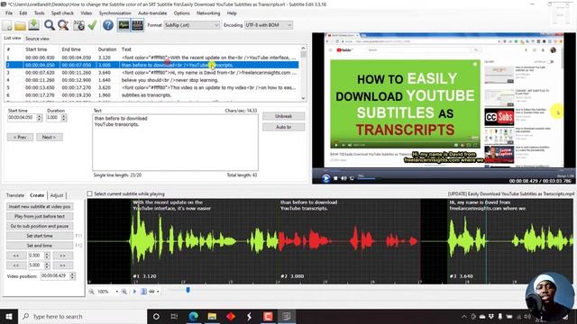Image resolution: width=577 pixels, height=324 pixels.
Task: Click the Duration stepper arrows
Action: click(x=64, y=118)
